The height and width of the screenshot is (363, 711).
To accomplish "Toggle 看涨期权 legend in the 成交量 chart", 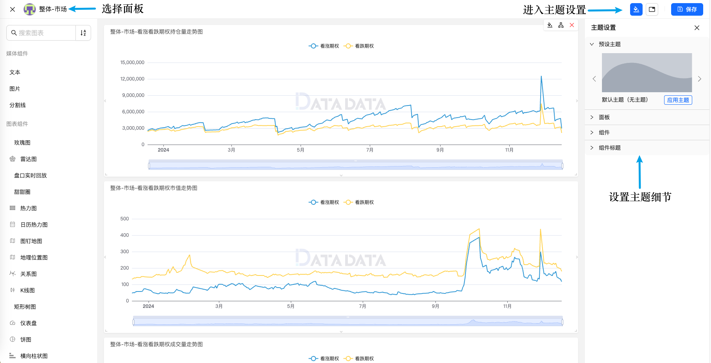I will 324,359.
